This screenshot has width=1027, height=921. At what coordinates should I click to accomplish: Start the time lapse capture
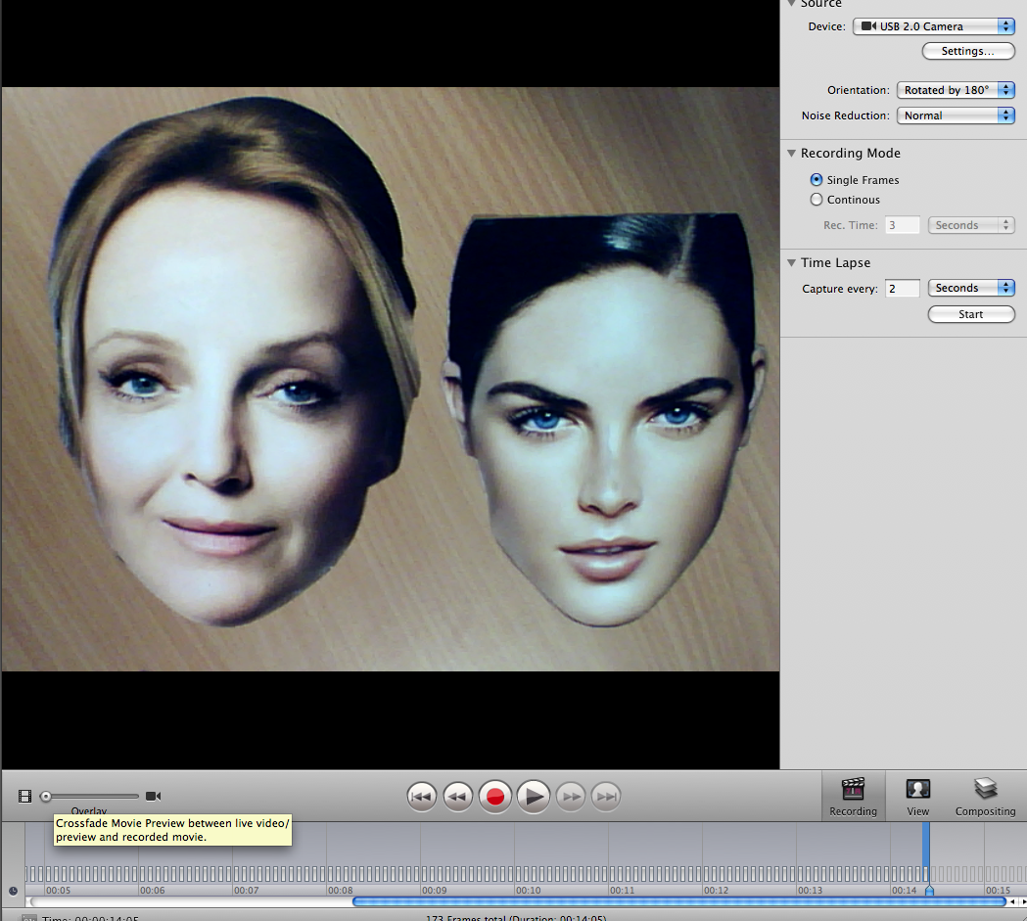(x=970, y=314)
